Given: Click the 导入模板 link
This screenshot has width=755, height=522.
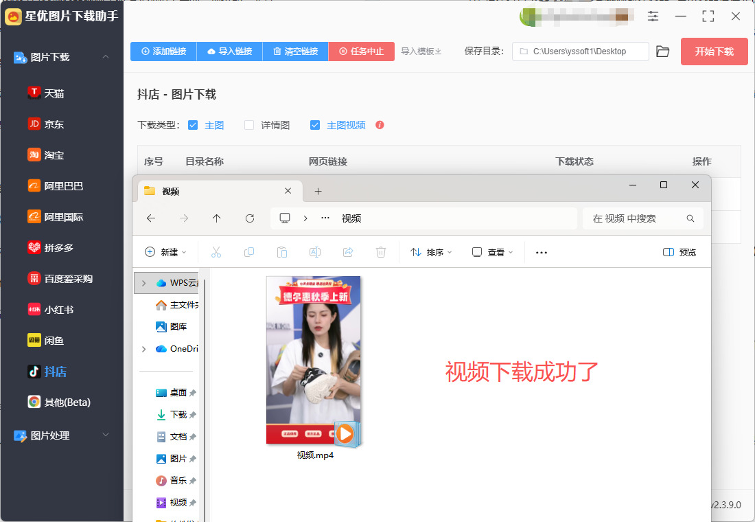Looking at the screenshot, I should pos(421,51).
